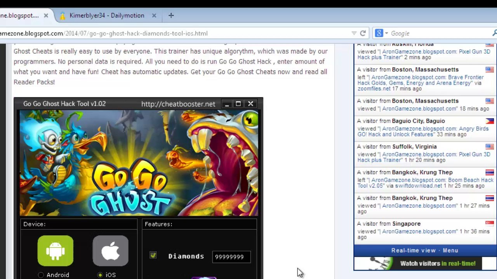Screen dimensions: 497x279
Task: Click 'Baguio City, Baguio' visitor location
Action: pos(418,121)
